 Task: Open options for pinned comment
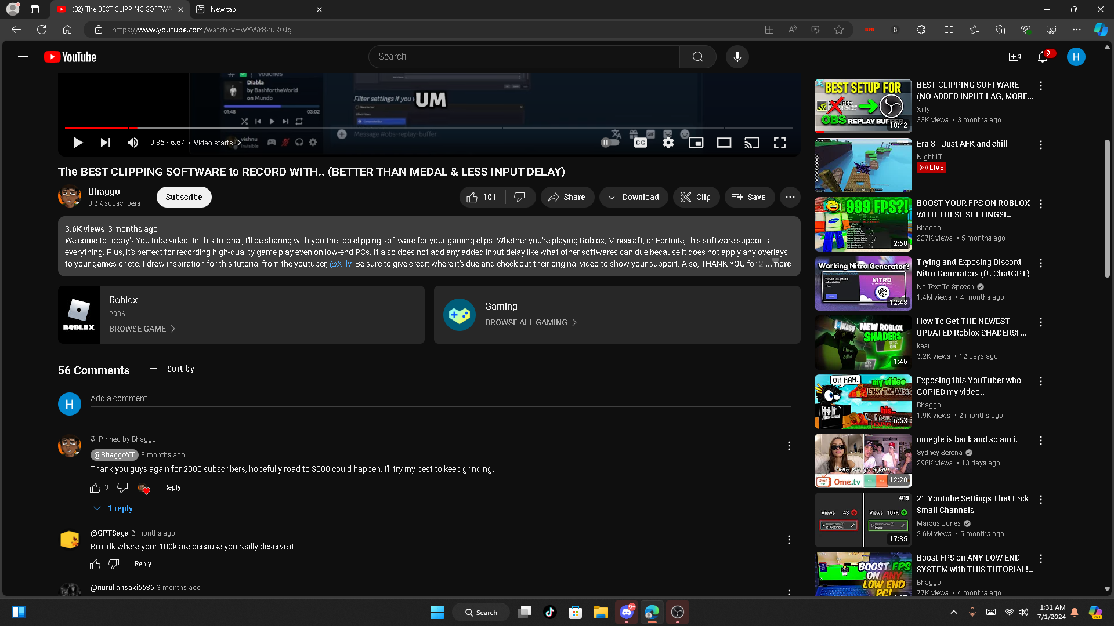point(789,446)
